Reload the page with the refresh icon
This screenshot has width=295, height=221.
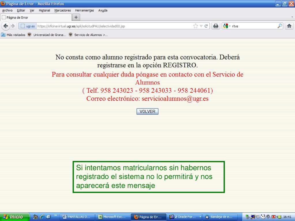point(206,26)
